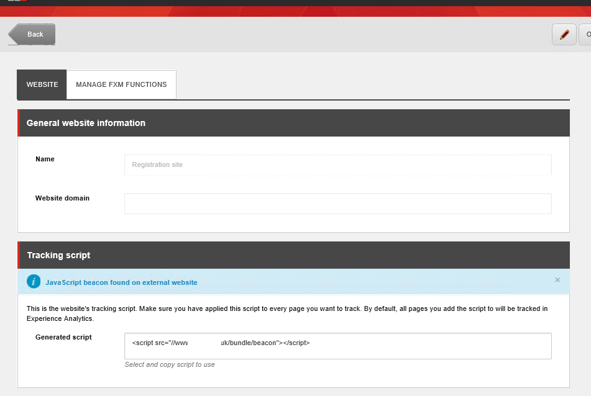Image resolution: width=591 pixels, height=396 pixels.
Task: Click the pencil edit icon
Action: (564, 35)
